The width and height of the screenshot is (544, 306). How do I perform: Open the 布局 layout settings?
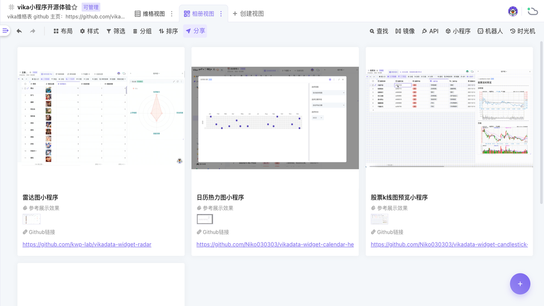63,31
